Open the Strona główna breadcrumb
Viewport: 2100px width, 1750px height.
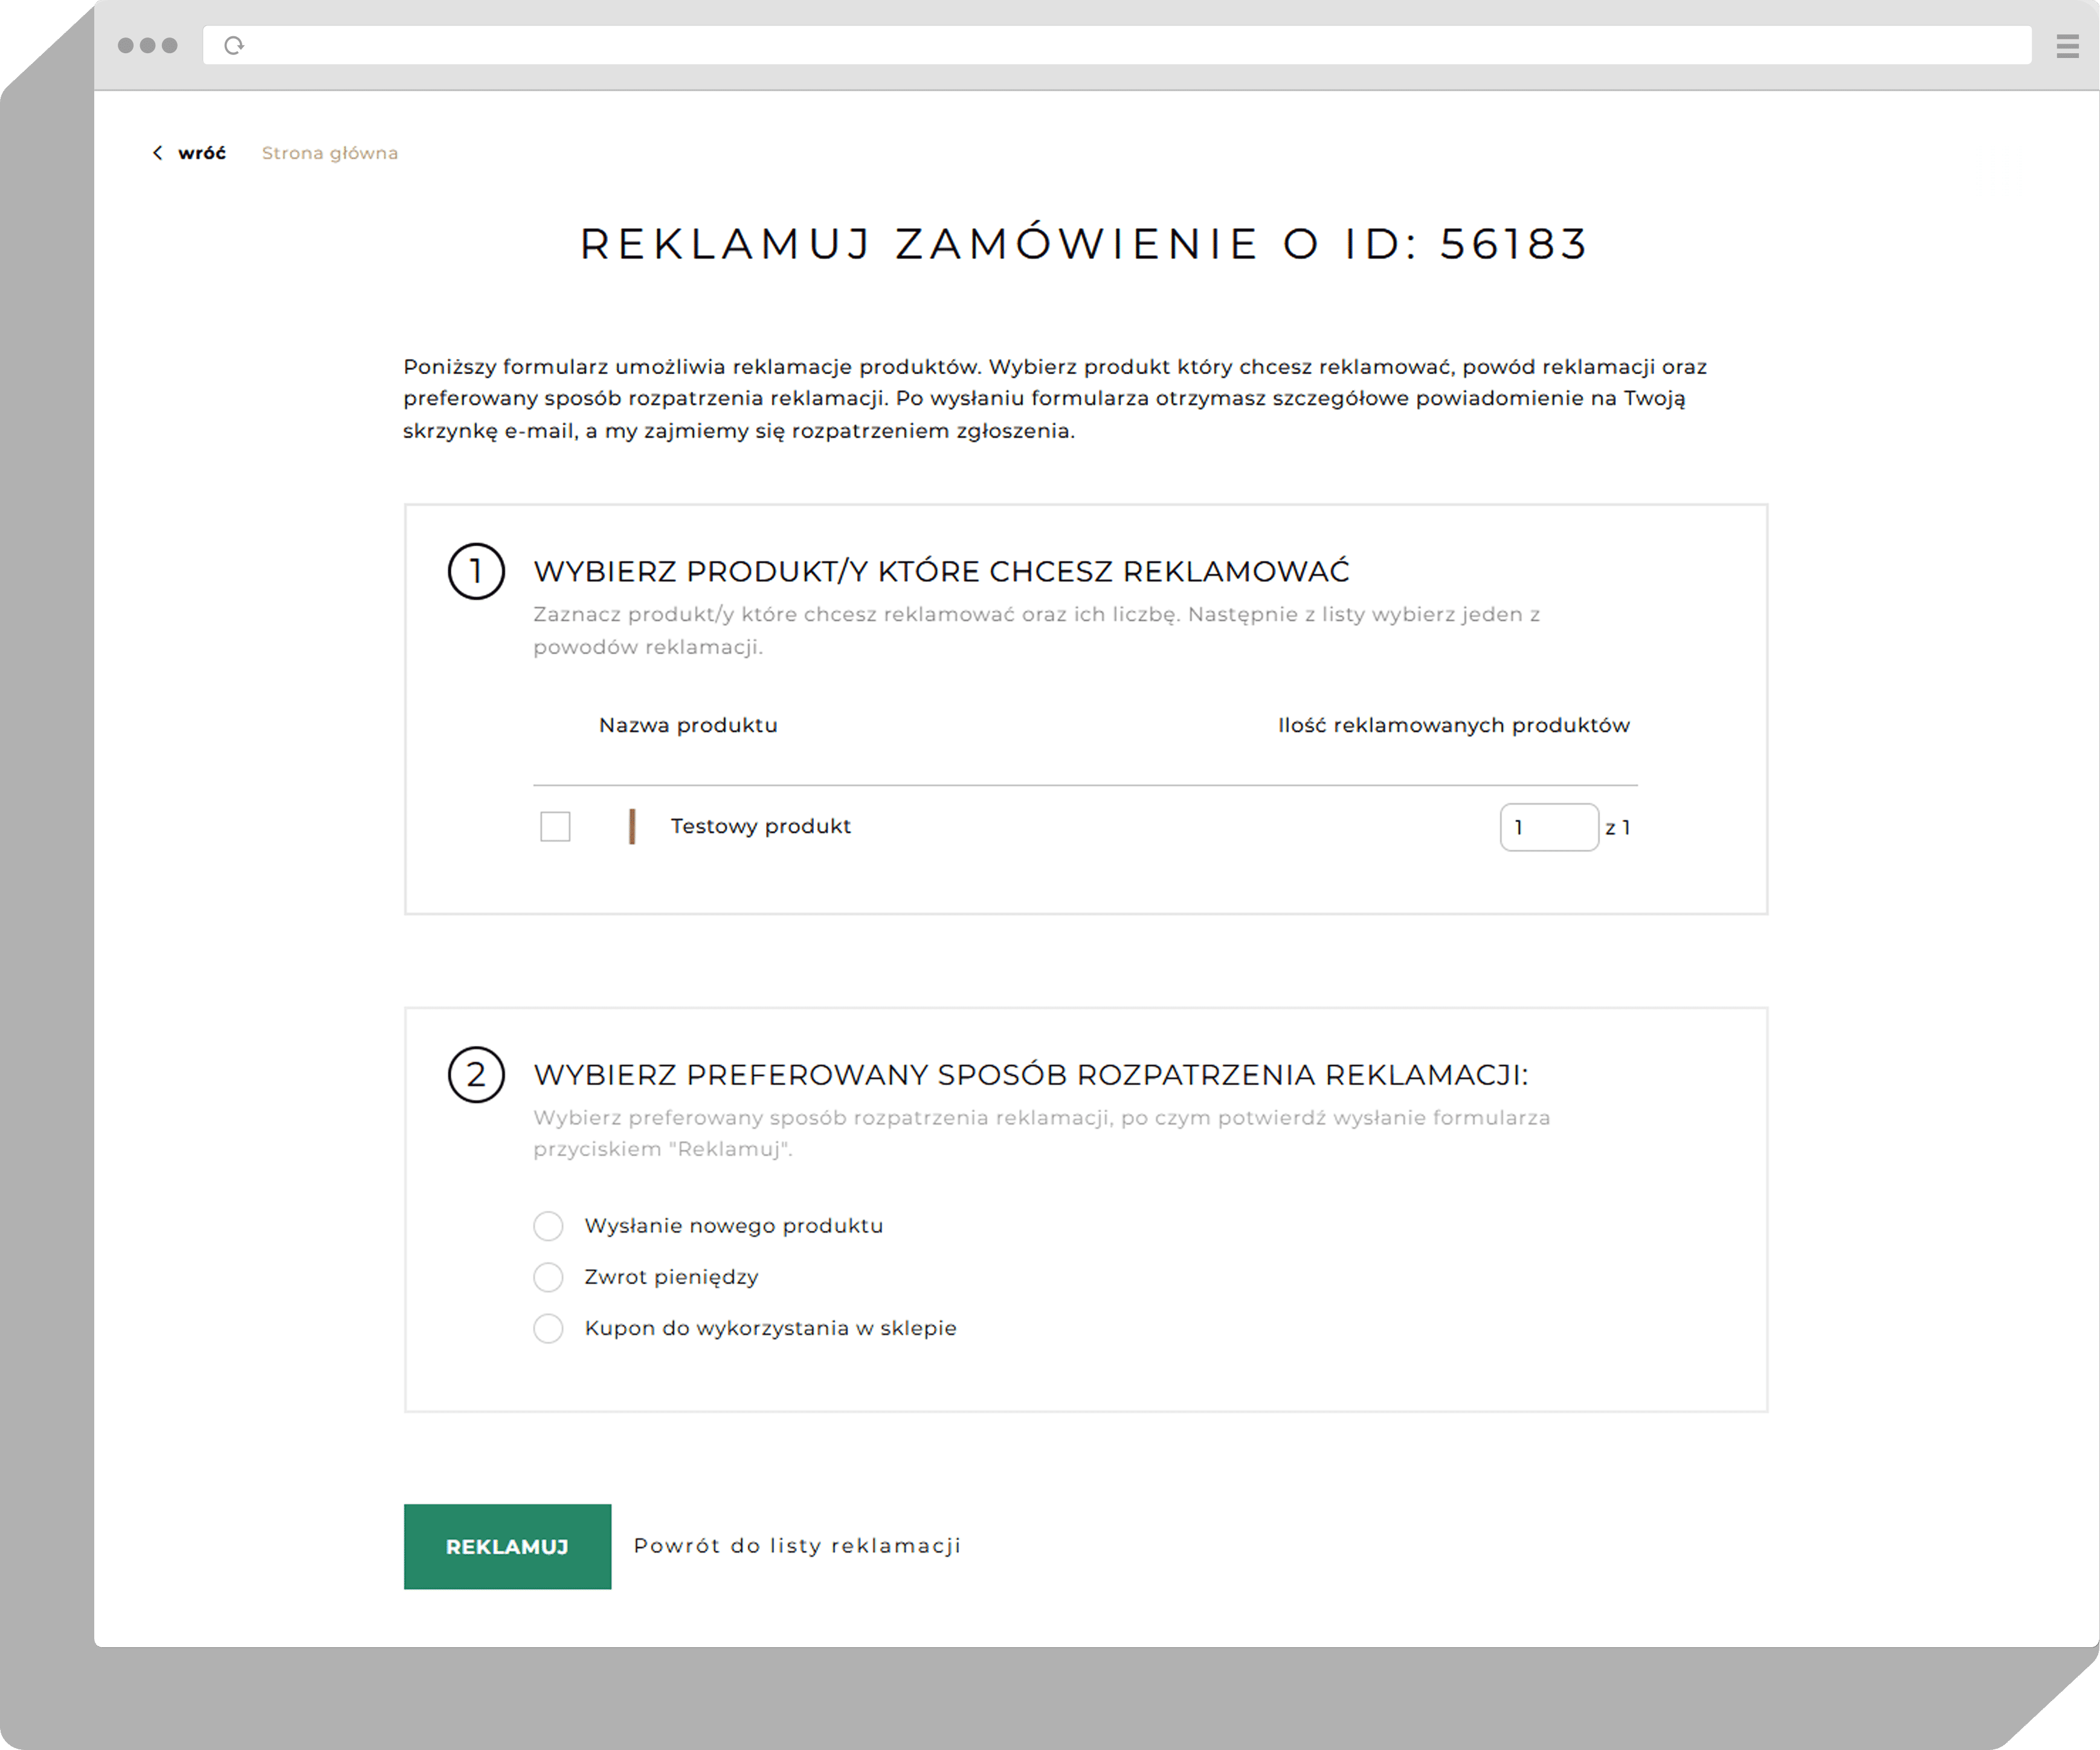click(x=330, y=153)
